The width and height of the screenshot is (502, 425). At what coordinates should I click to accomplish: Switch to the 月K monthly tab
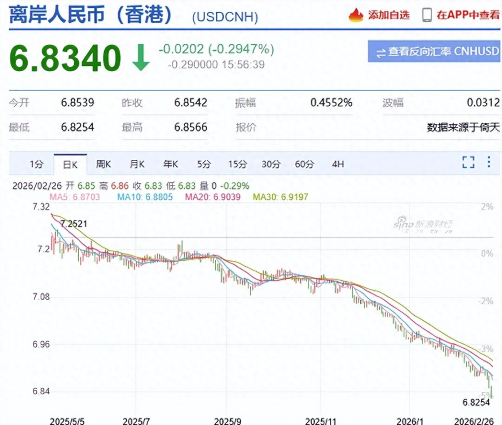coord(136,164)
